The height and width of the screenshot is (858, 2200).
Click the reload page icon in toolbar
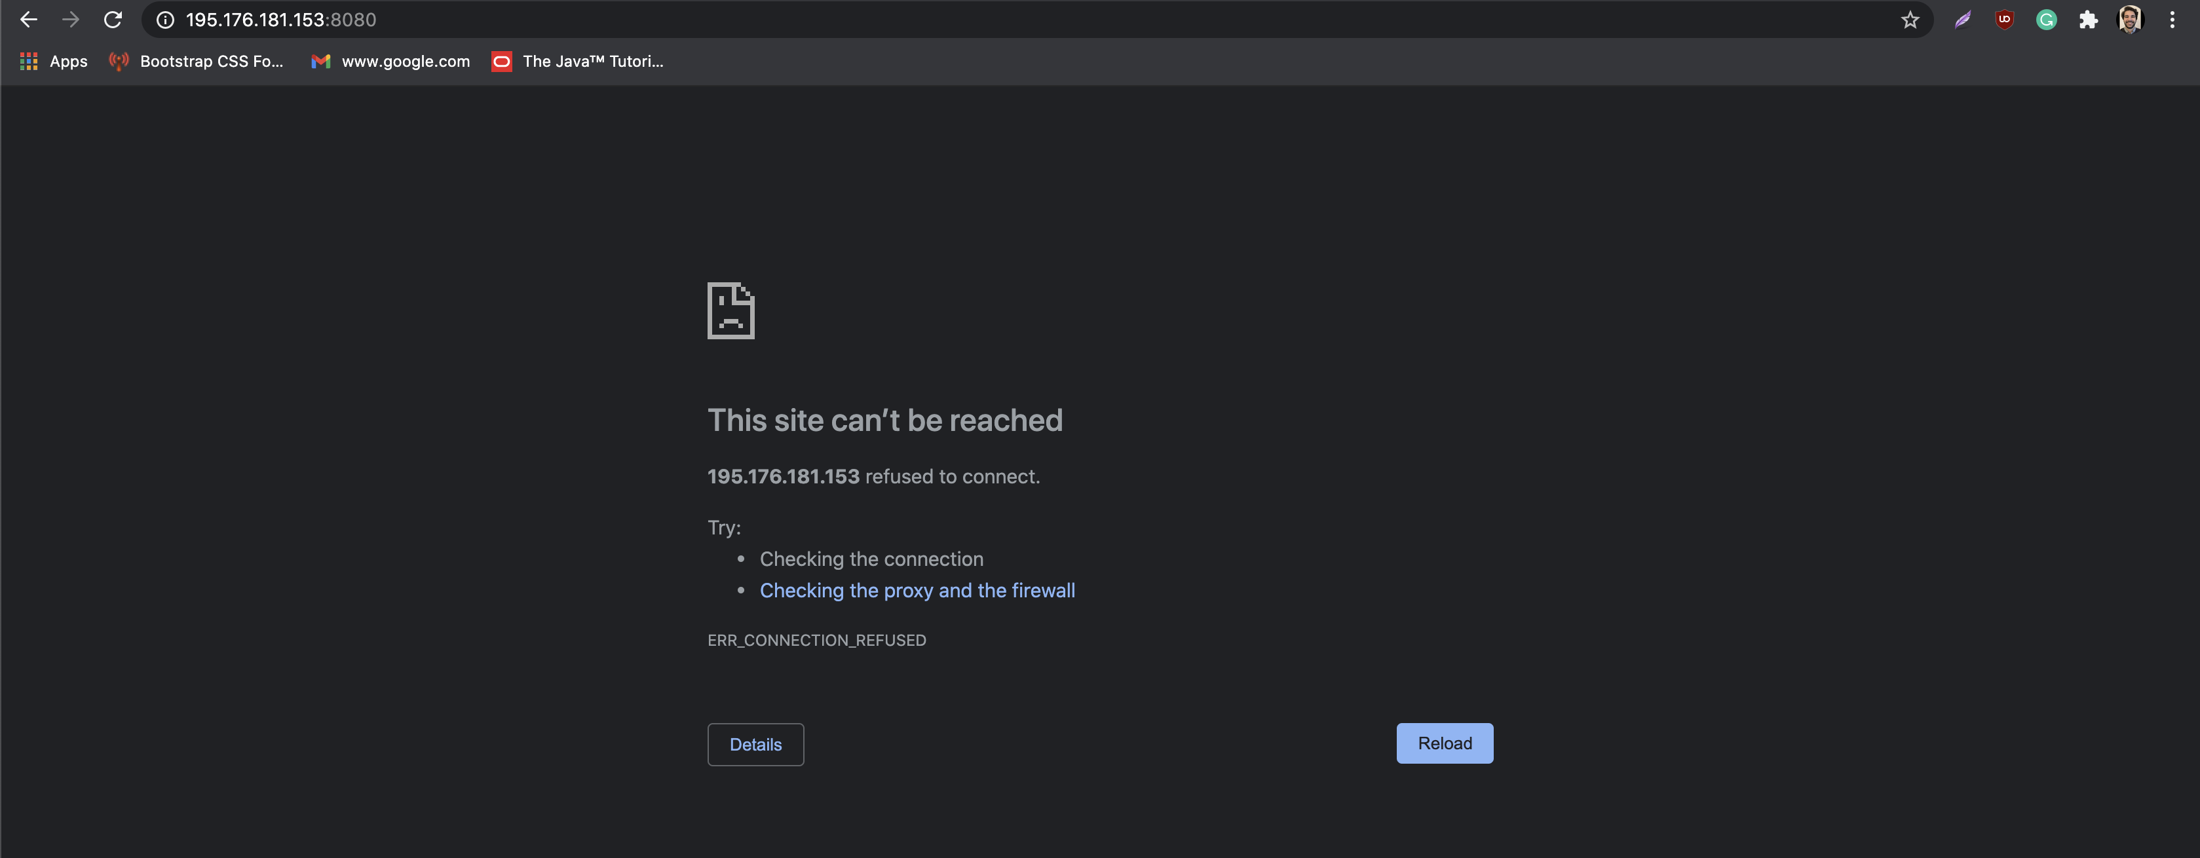(x=113, y=19)
